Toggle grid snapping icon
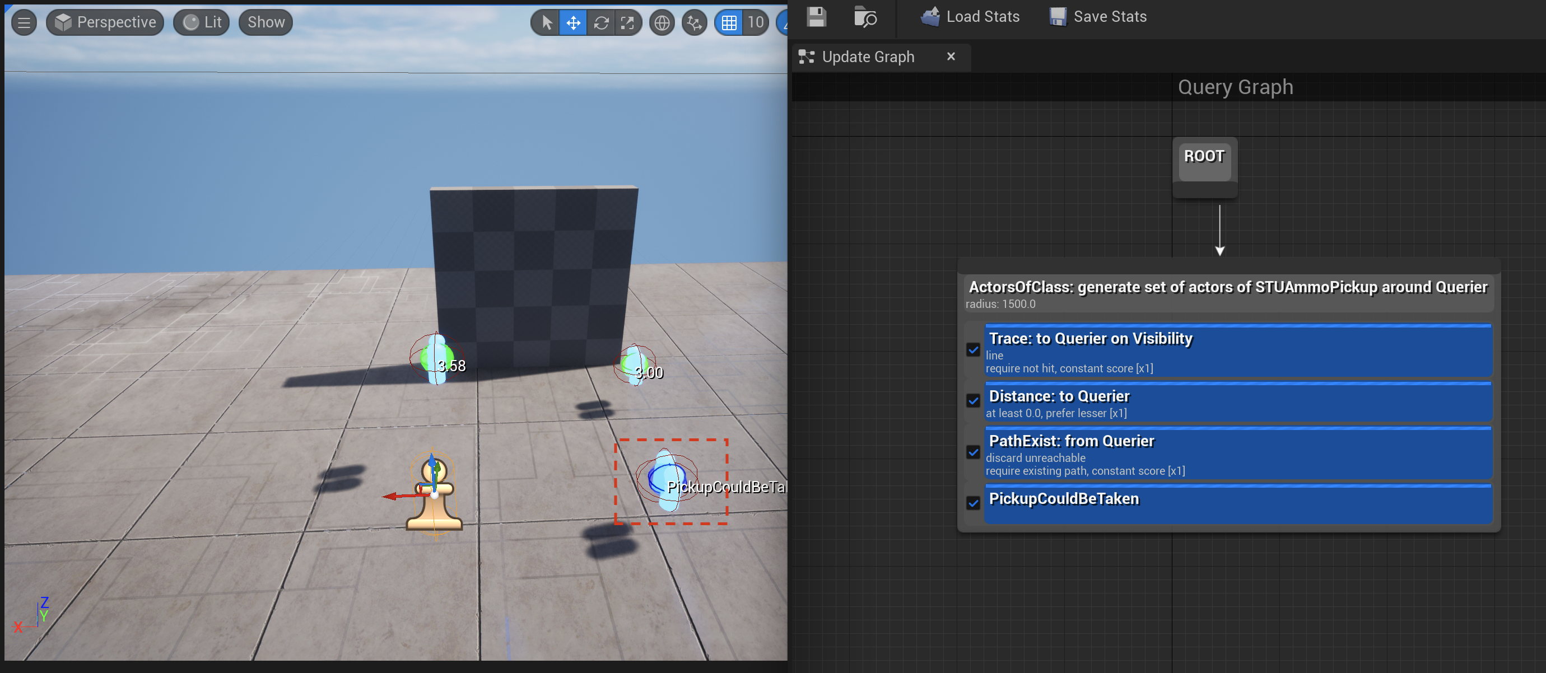The height and width of the screenshot is (673, 1546). [x=729, y=23]
